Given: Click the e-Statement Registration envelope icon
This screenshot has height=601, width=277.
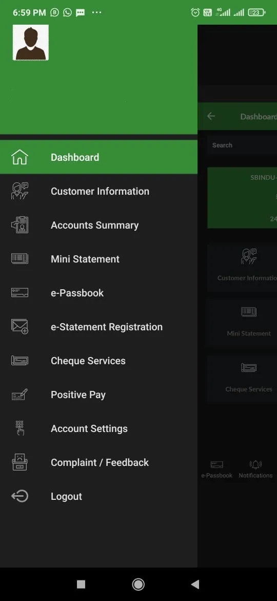Looking at the screenshot, I should point(19,327).
